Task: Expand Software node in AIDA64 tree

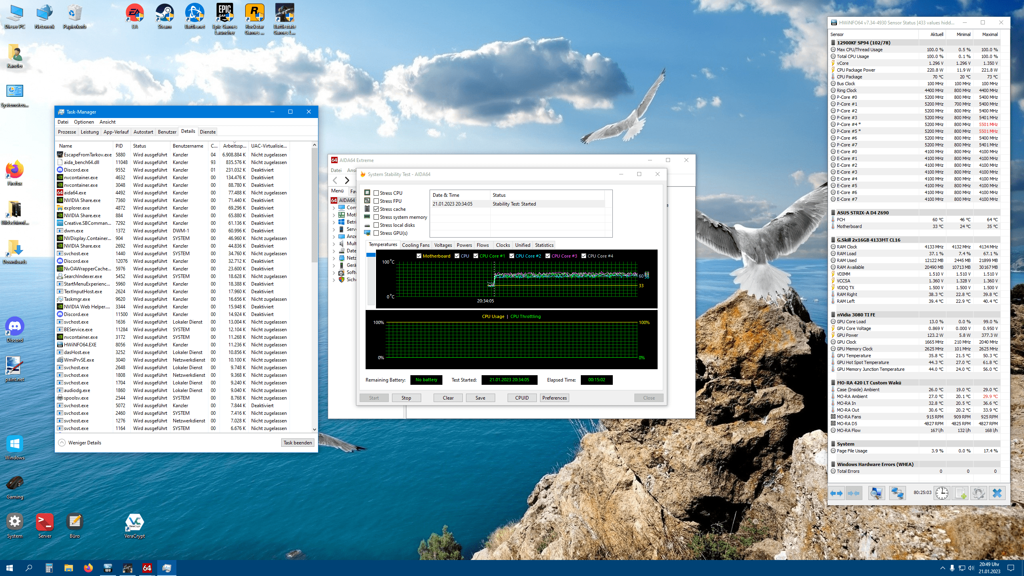Action: coord(334,272)
